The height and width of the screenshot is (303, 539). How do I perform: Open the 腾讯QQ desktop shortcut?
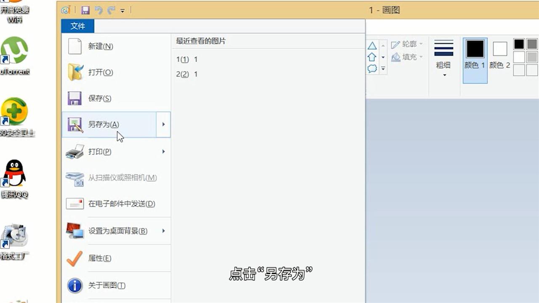14,179
